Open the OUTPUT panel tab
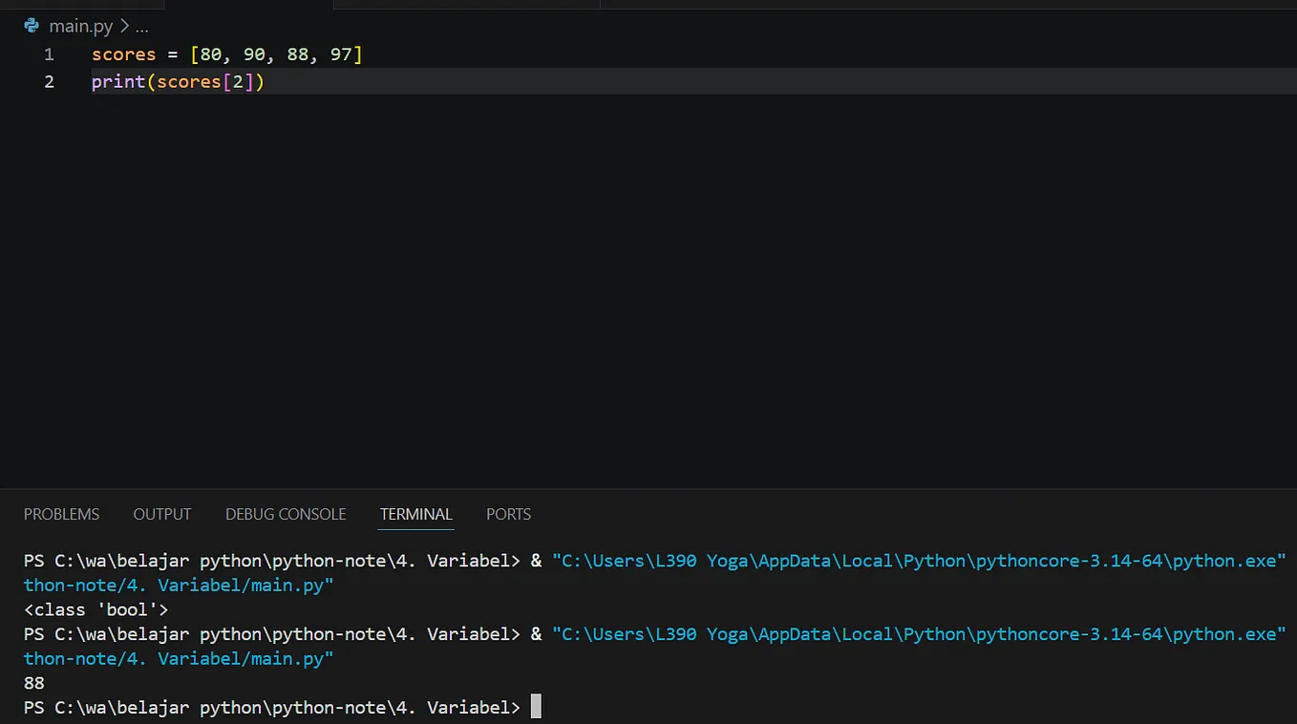Image resolution: width=1297 pixels, height=724 pixels. 162,514
